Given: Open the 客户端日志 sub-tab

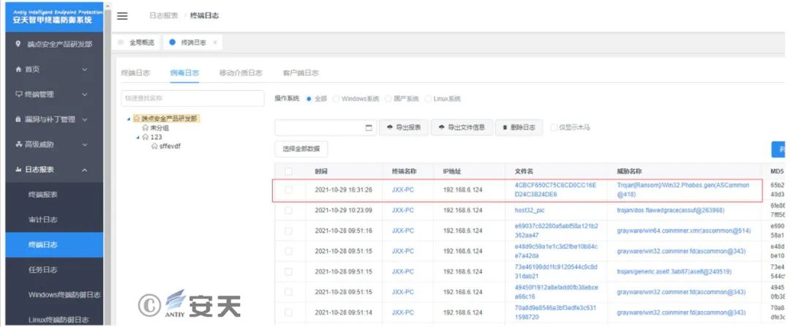Looking at the screenshot, I should point(301,73).
